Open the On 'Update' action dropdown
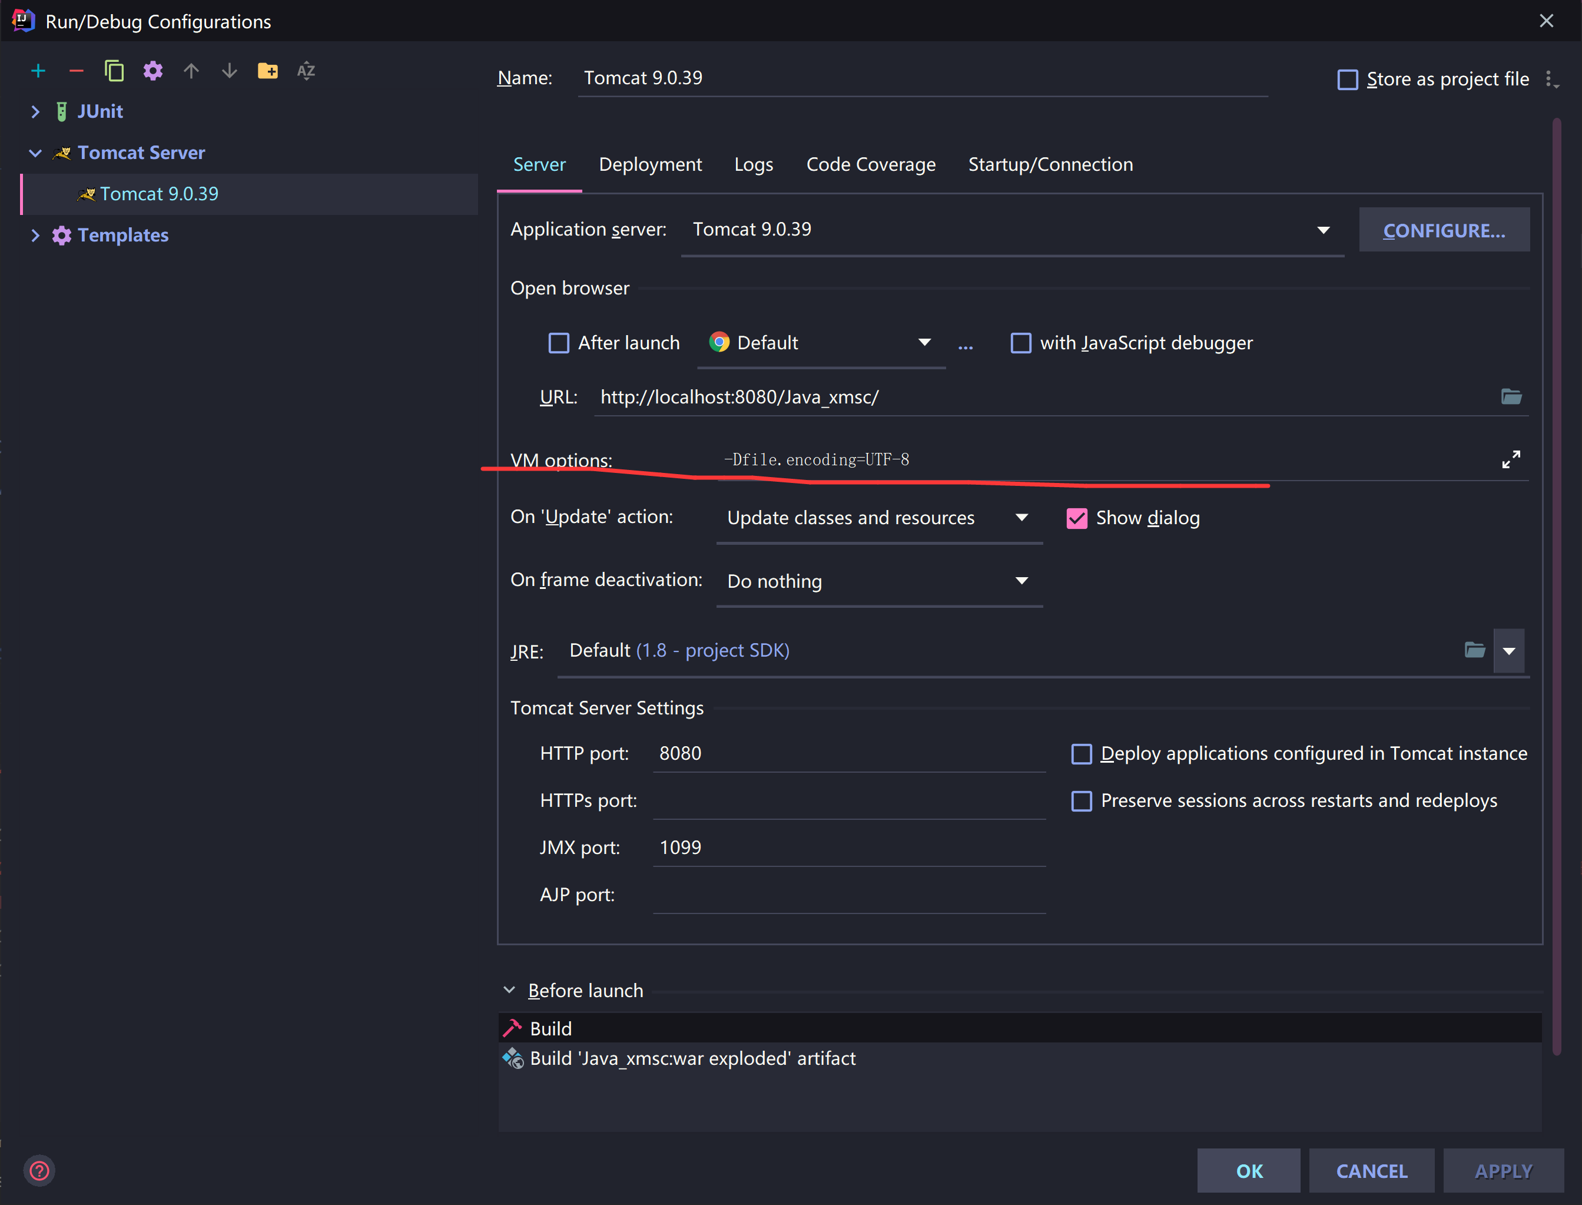 [x=1022, y=518]
